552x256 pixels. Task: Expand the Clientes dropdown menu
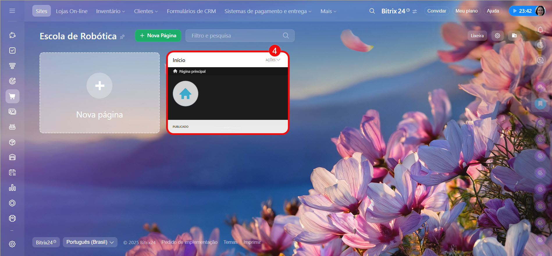click(x=146, y=11)
